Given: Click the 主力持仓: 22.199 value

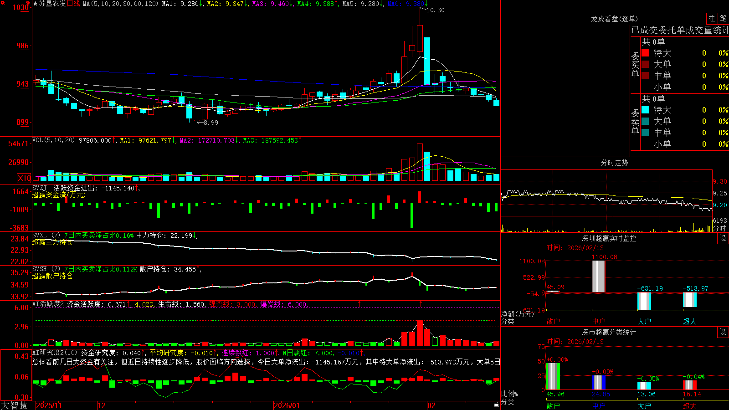Looking at the screenshot, I should (167, 236).
